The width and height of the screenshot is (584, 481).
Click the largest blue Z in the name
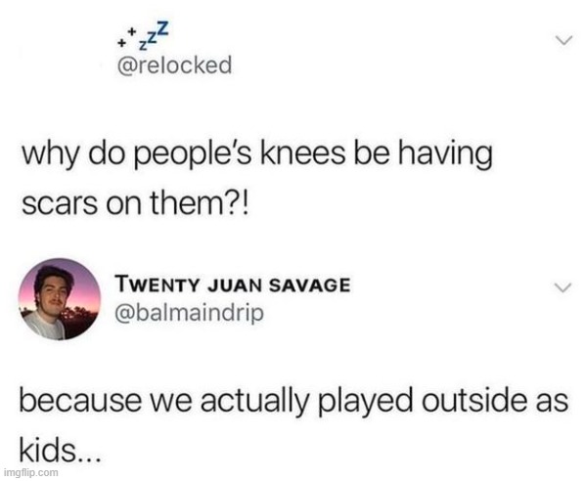pos(164,29)
